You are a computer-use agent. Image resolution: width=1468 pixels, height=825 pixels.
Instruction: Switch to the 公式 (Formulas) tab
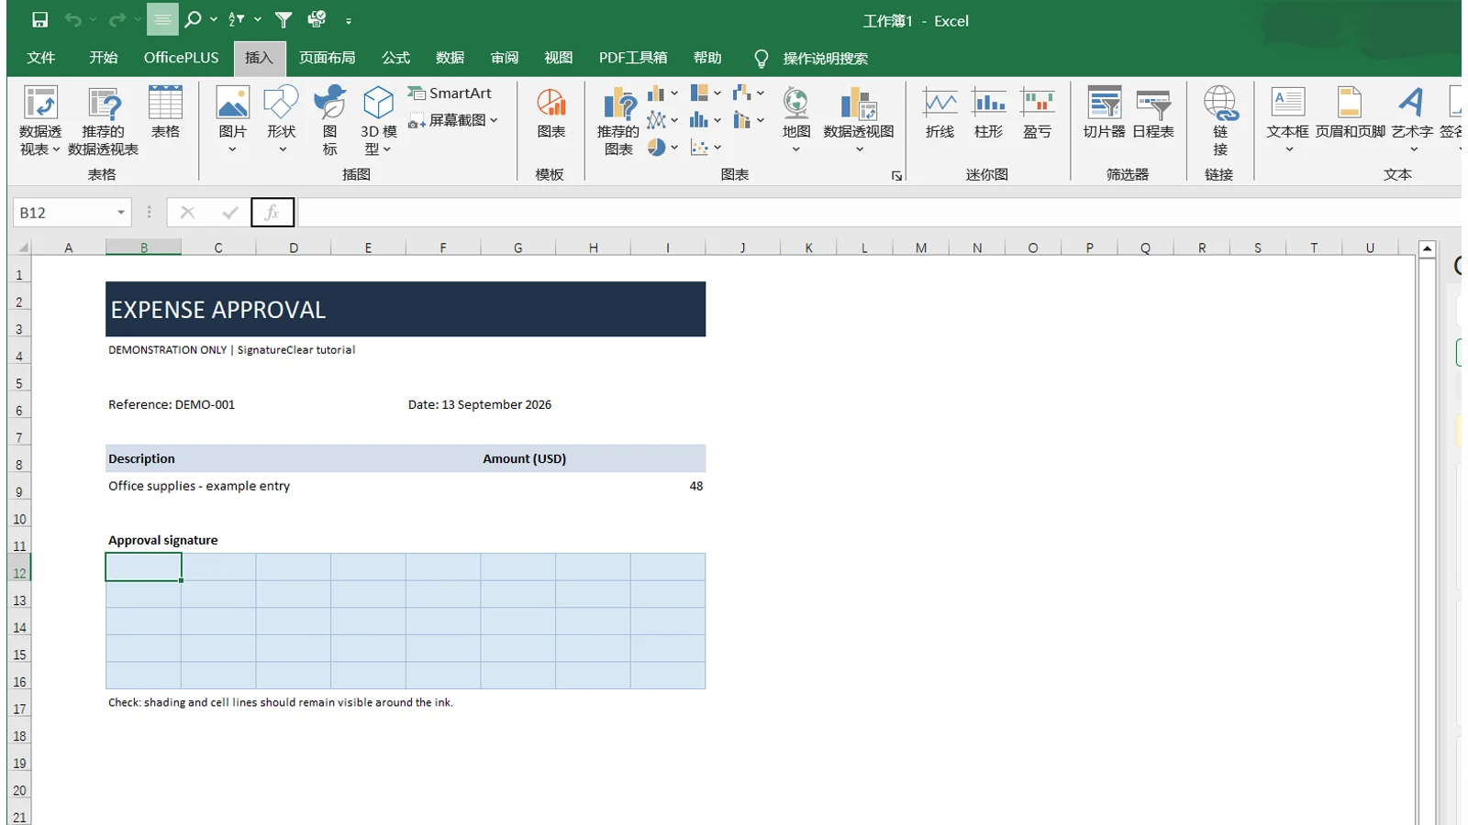396,58
